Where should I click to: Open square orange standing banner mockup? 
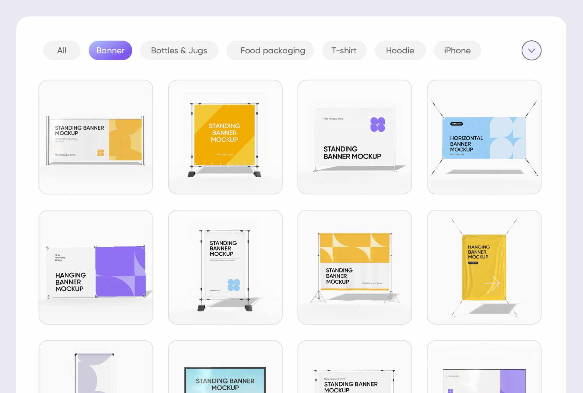click(225, 137)
